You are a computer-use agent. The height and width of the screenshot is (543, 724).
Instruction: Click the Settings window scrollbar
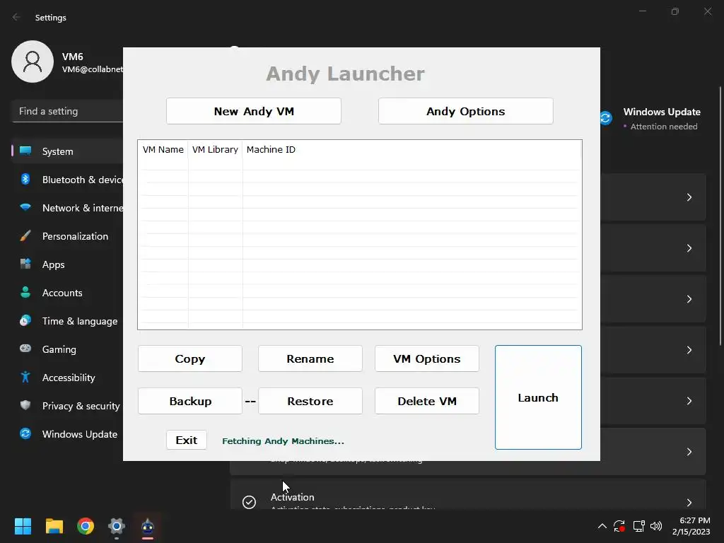pos(720,216)
